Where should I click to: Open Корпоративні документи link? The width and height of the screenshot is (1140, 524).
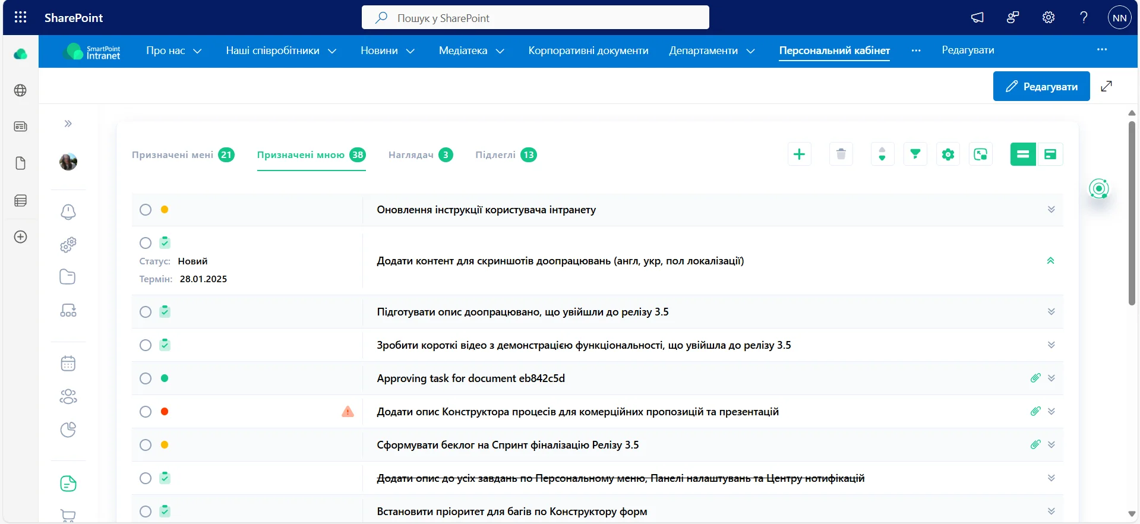(588, 50)
